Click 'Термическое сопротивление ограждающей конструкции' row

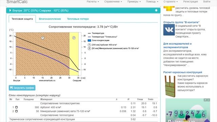tap(83, 119)
